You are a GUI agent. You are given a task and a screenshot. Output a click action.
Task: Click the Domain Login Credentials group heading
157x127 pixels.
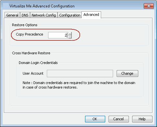coord(38,63)
